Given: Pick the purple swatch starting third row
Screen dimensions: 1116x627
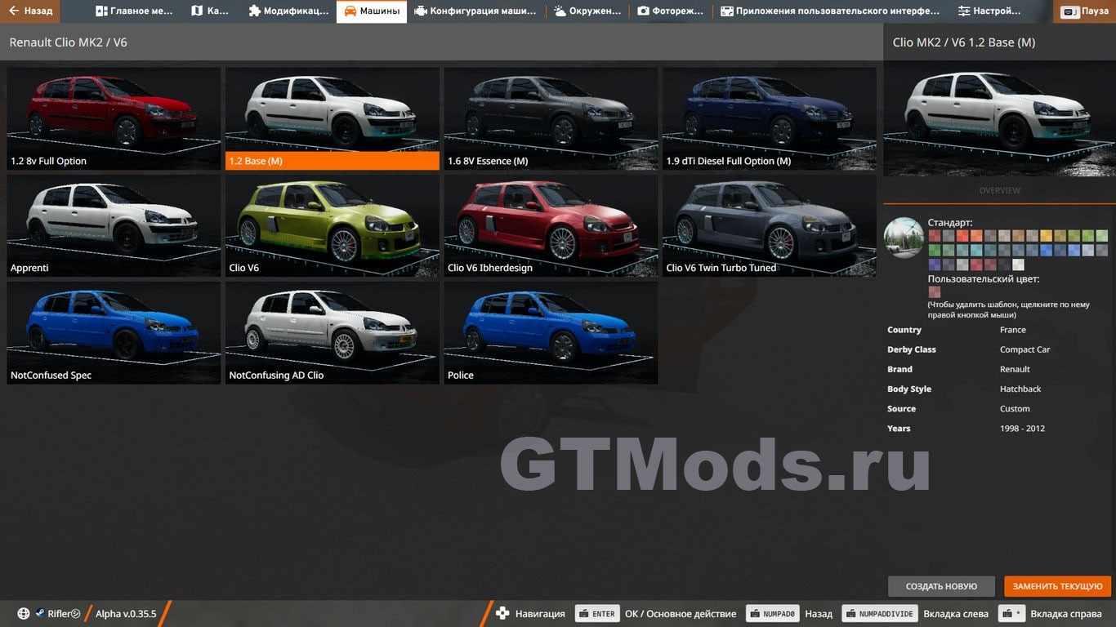Looking at the screenshot, I should click(x=935, y=265).
